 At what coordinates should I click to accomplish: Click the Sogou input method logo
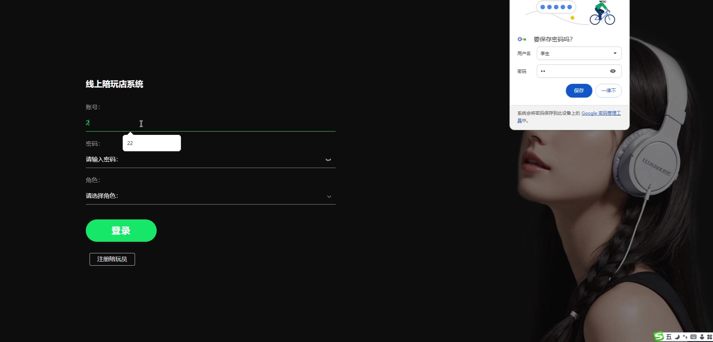pos(659,336)
